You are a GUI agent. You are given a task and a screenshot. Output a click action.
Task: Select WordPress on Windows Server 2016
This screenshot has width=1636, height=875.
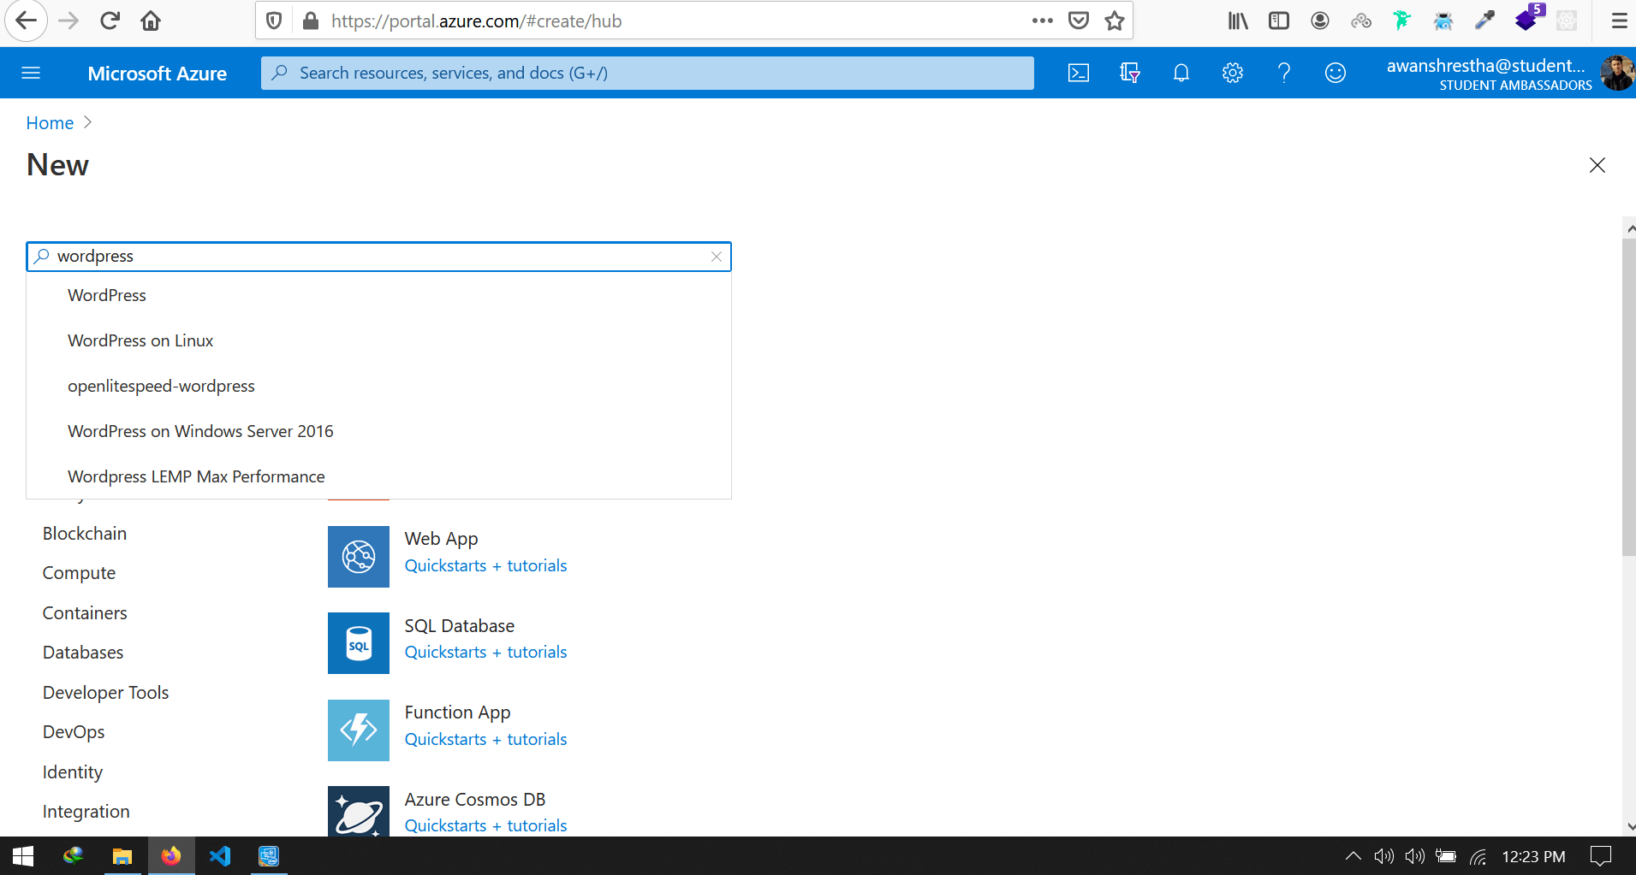tap(200, 430)
